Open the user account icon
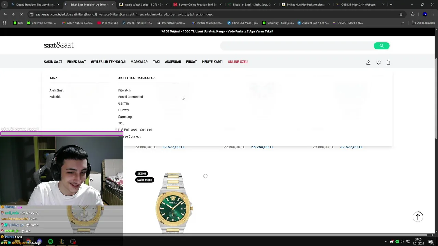 pos(369,63)
